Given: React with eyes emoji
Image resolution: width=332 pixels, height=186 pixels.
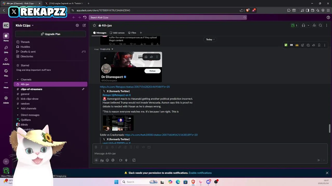Looking at the screenshot, I should click(291, 45).
